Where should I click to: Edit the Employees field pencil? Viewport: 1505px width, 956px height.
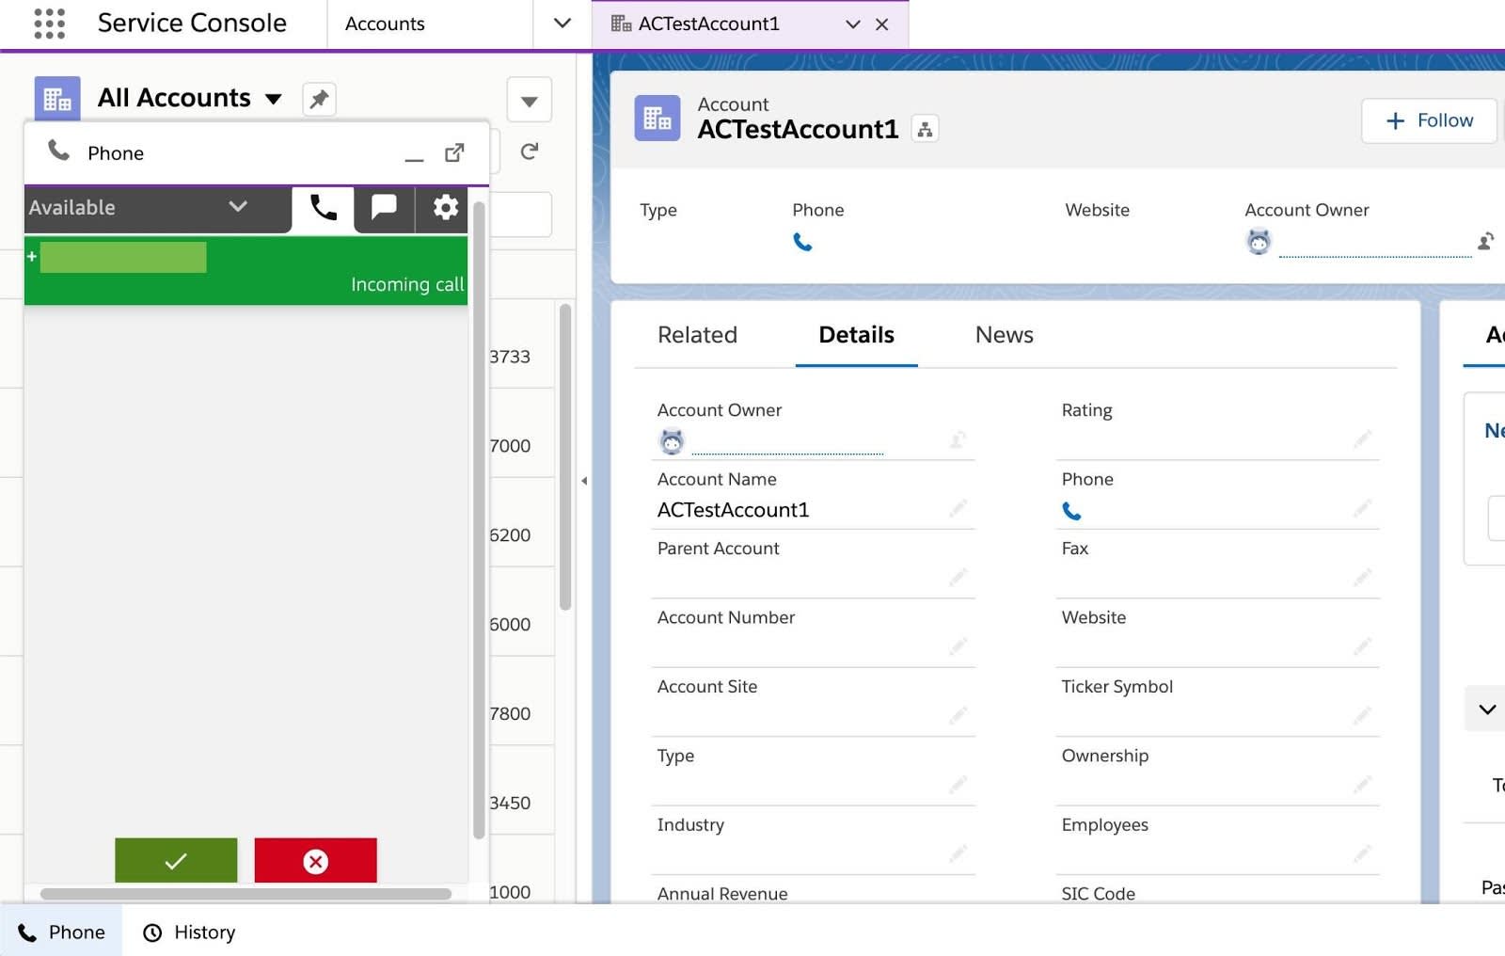[1362, 854]
